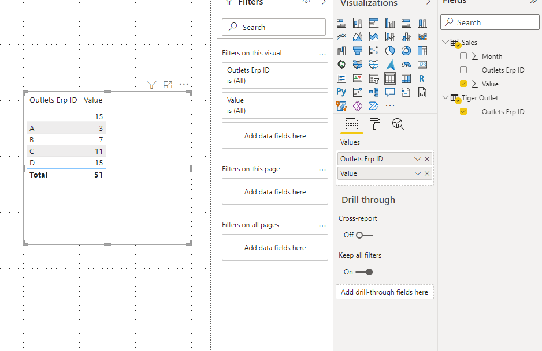Viewport: 542px width, 351px height.
Task: Uncheck the Value field under Sales
Action: click(x=463, y=84)
